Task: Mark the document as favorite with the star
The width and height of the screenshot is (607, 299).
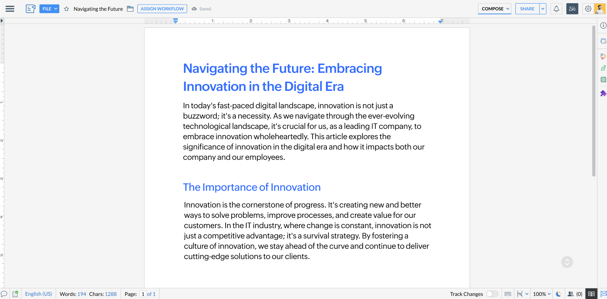Action: [x=66, y=9]
